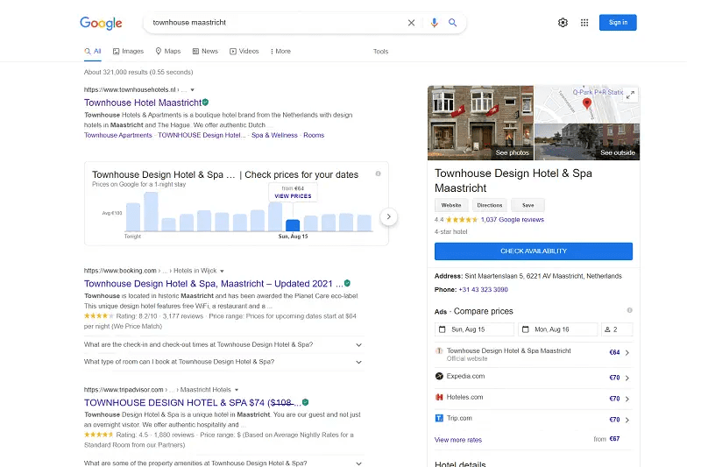Select the Sun, Aug 15 price bar
Viewport: 701px width, 467px height.
point(293,225)
